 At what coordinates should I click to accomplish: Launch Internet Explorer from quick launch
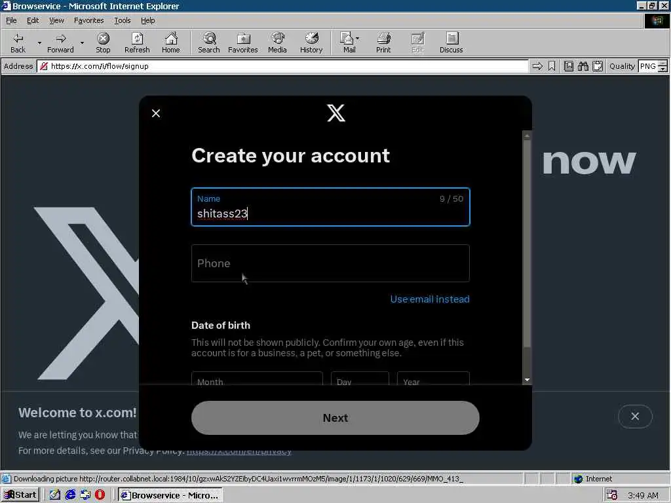tap(70, 495)
